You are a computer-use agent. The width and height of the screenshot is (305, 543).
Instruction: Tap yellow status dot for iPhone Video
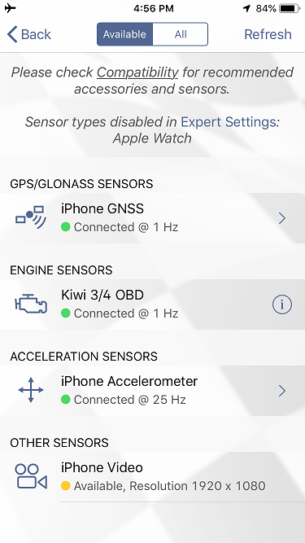coord(66,486)
